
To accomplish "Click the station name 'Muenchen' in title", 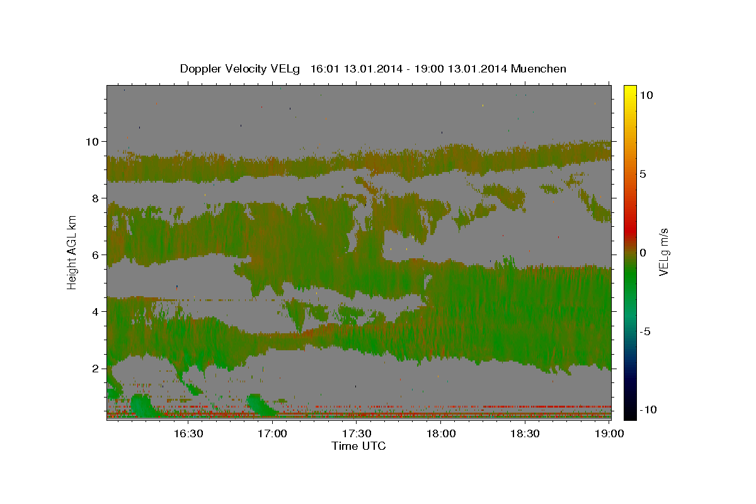I will point(539,69).
